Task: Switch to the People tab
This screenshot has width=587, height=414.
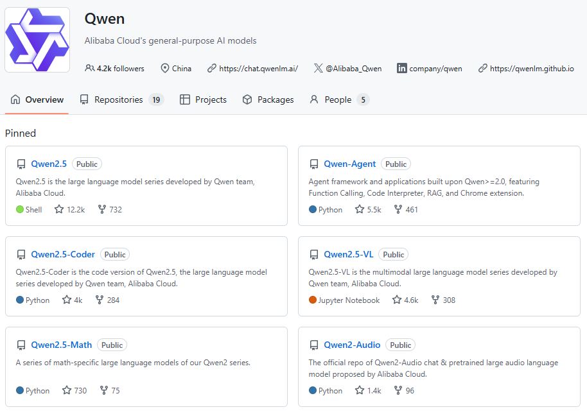Action: [x=338, y=99]
